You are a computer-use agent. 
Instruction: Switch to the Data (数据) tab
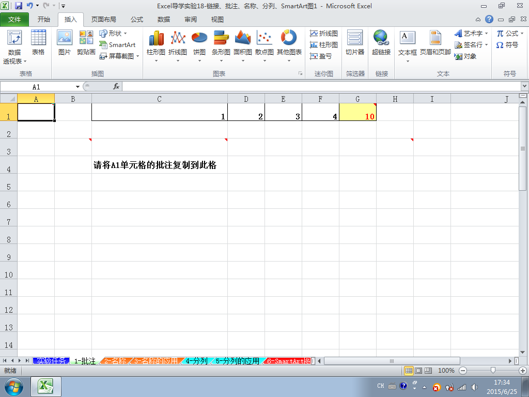point(164,20)
